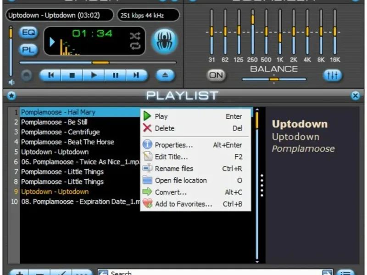This screenshot has height=275, width=367.
Task: Skip to previous track
Action: click(50, 75)
